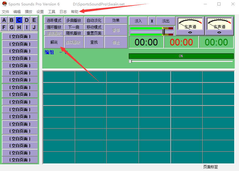The image size is (239, 171).
Task: Click the 解说 (Commentary) button
Action: pyautogui.click(x=54, y=42)
